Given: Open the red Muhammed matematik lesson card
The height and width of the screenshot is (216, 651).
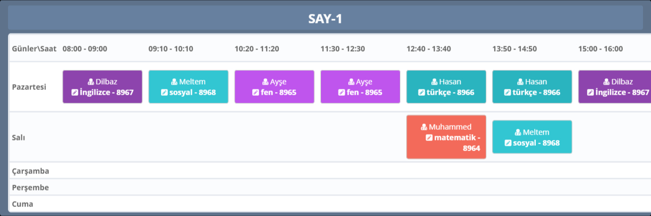Looking at the screenshot, I should pos(446,137).
